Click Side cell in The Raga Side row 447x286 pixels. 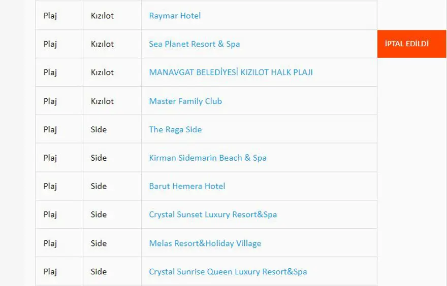point(99,129)
